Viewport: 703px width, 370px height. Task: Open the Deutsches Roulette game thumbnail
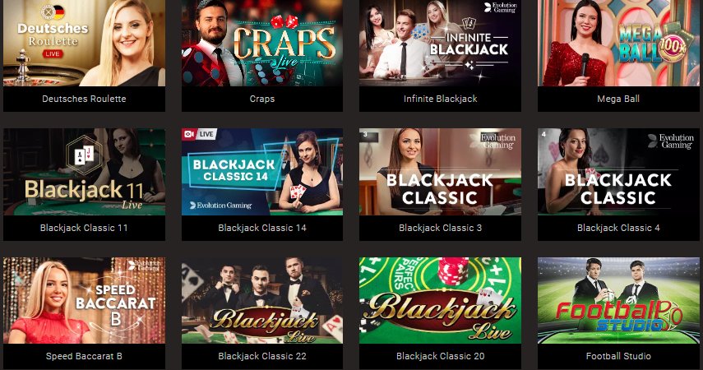click(84, 43)
